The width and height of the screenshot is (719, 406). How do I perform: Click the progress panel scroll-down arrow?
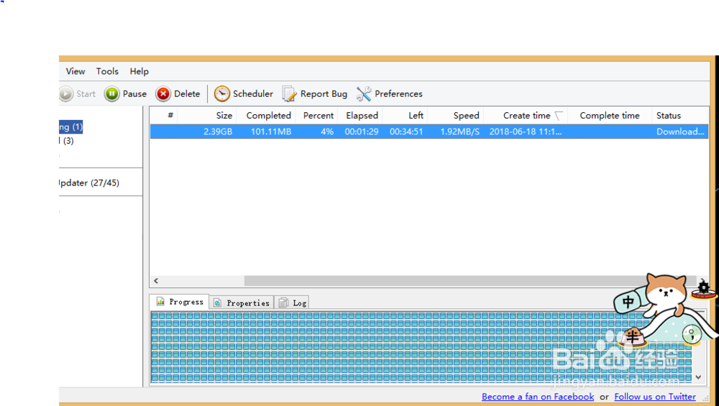click(x=698, y=377)
